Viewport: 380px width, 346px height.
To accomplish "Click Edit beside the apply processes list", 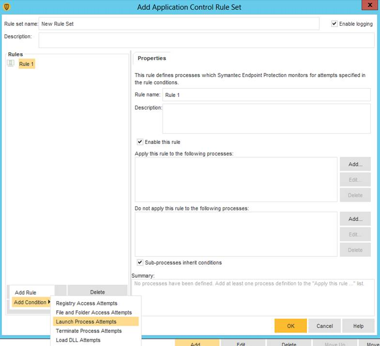I will [x=355, y=180].
